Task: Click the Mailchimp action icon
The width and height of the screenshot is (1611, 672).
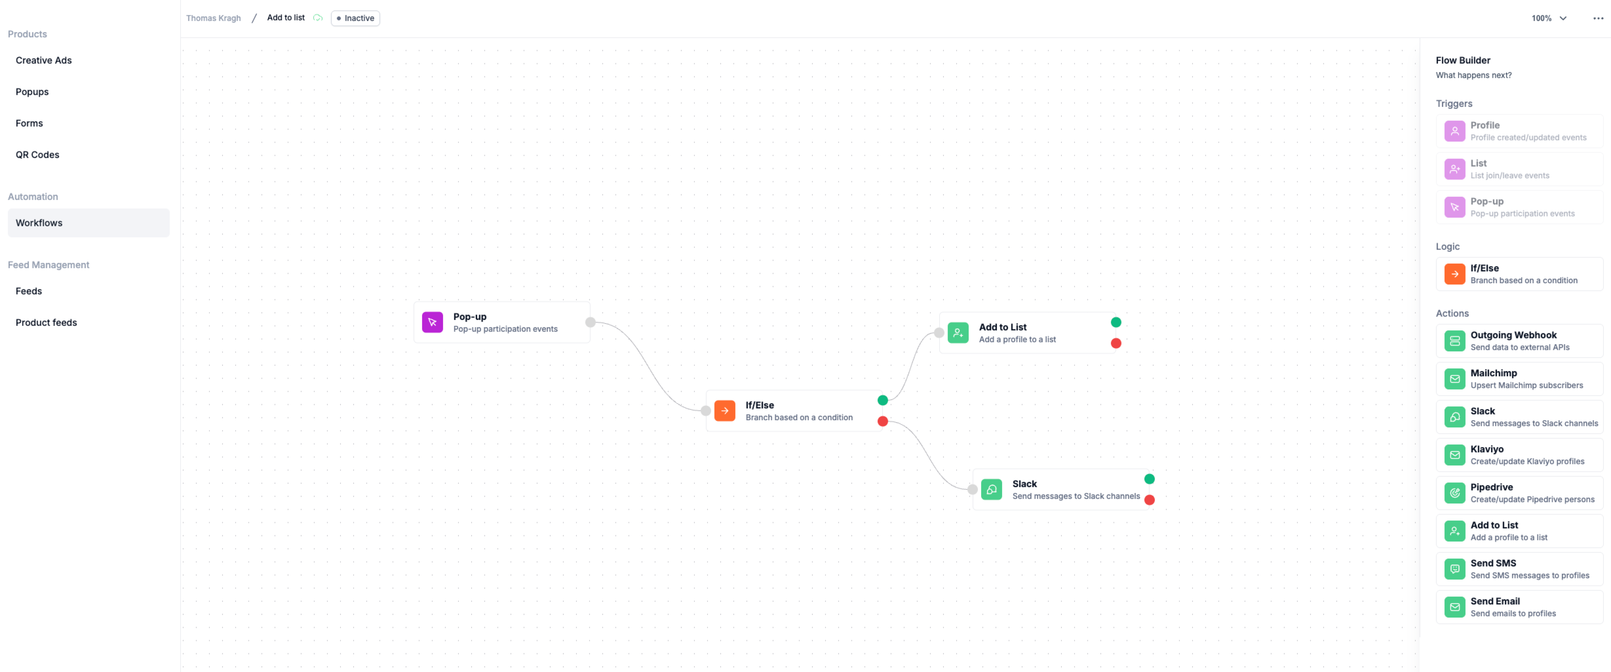Action: click(x=1454, y=379)
